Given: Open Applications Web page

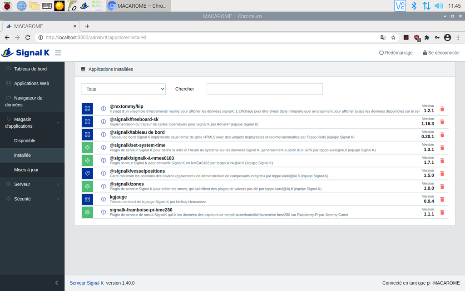Looking at the screenshot, I should coord(31,84).
